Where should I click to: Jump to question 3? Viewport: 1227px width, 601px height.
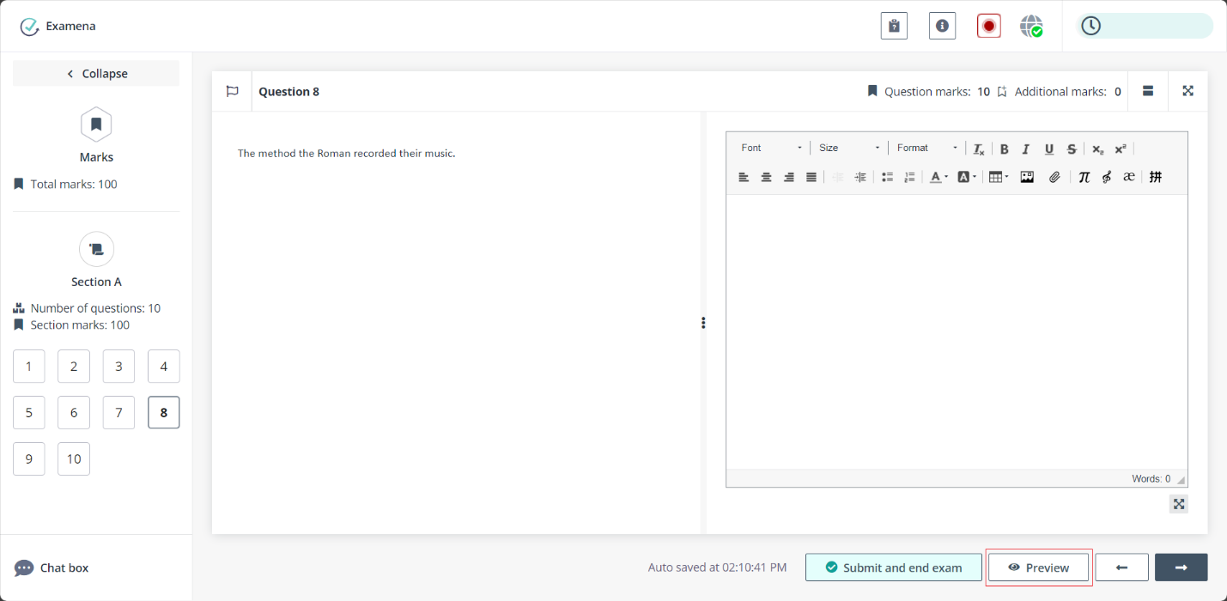118,367
